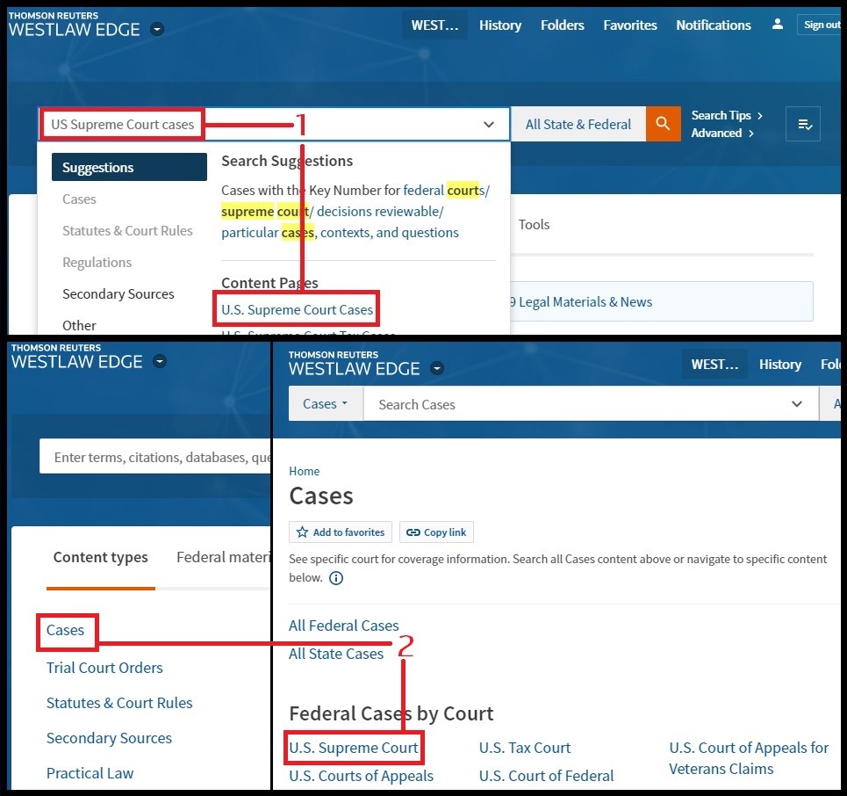
Task: Expand the top Westlaw Edge product switcher arrow
Action: click(157, 29)
